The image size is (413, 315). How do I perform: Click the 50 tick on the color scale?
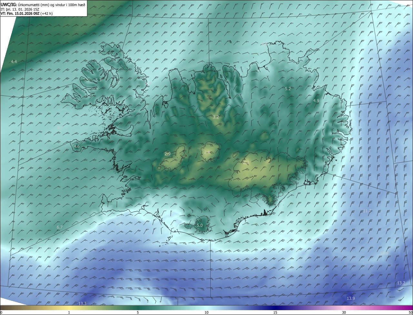tap(410, 312)
